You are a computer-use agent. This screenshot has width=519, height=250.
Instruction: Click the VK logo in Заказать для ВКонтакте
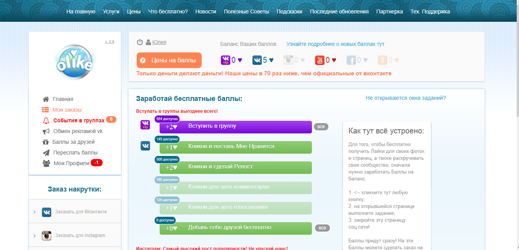tap(47, 212)
